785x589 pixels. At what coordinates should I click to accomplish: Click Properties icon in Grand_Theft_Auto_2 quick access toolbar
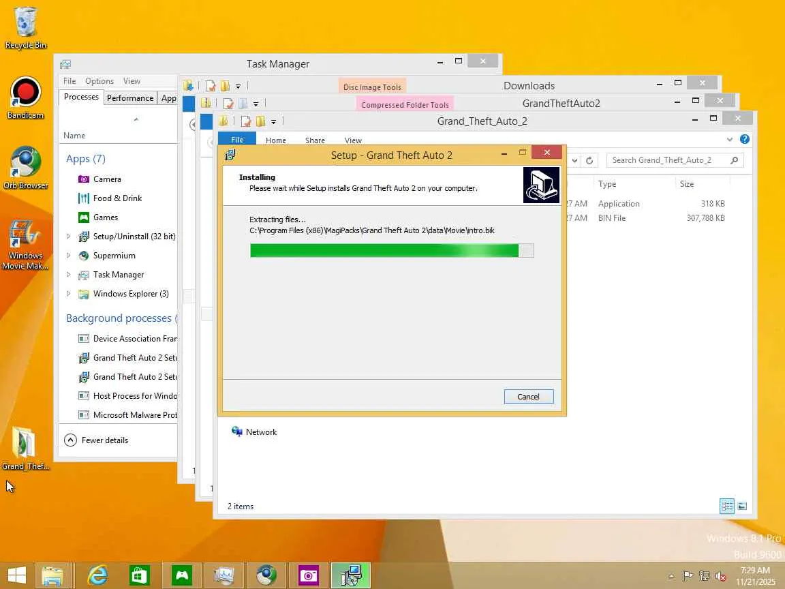click(246, 121)
